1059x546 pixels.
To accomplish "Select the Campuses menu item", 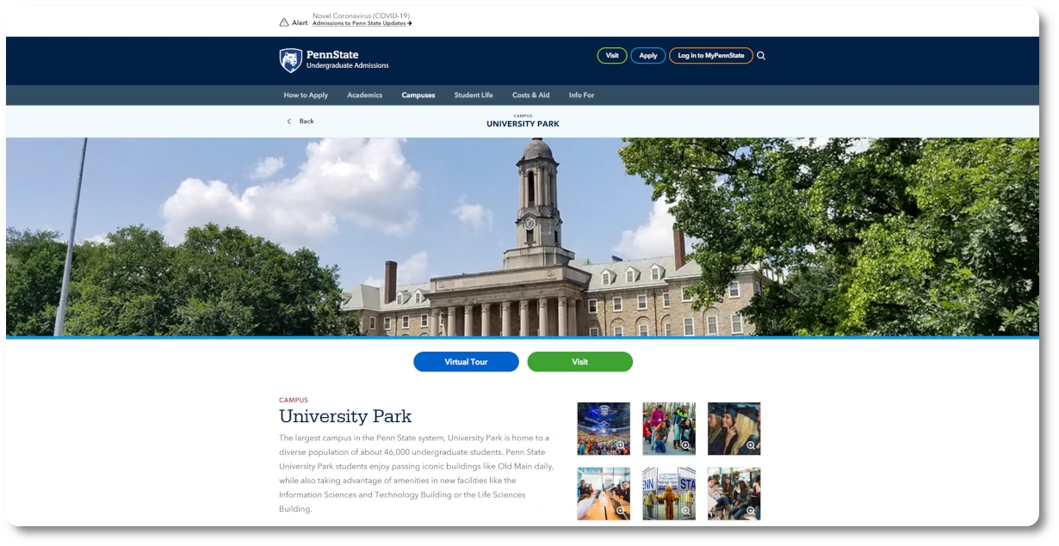I will [418, 95].
